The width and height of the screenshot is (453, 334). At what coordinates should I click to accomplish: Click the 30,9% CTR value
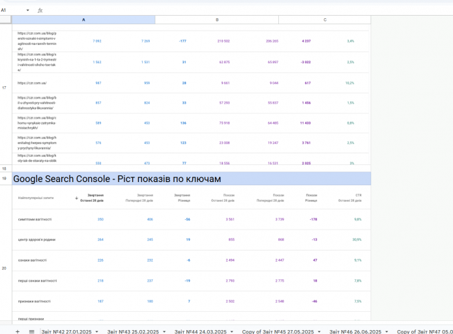(x=357, y=239)
